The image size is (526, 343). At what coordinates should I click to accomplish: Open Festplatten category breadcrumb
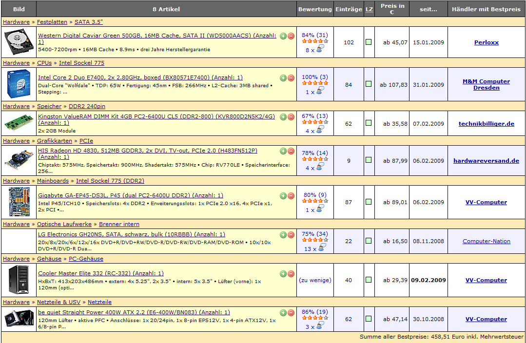tap(52, 22)
